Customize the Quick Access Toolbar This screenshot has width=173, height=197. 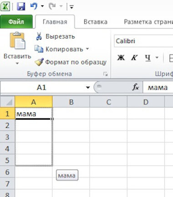point(71,6)
